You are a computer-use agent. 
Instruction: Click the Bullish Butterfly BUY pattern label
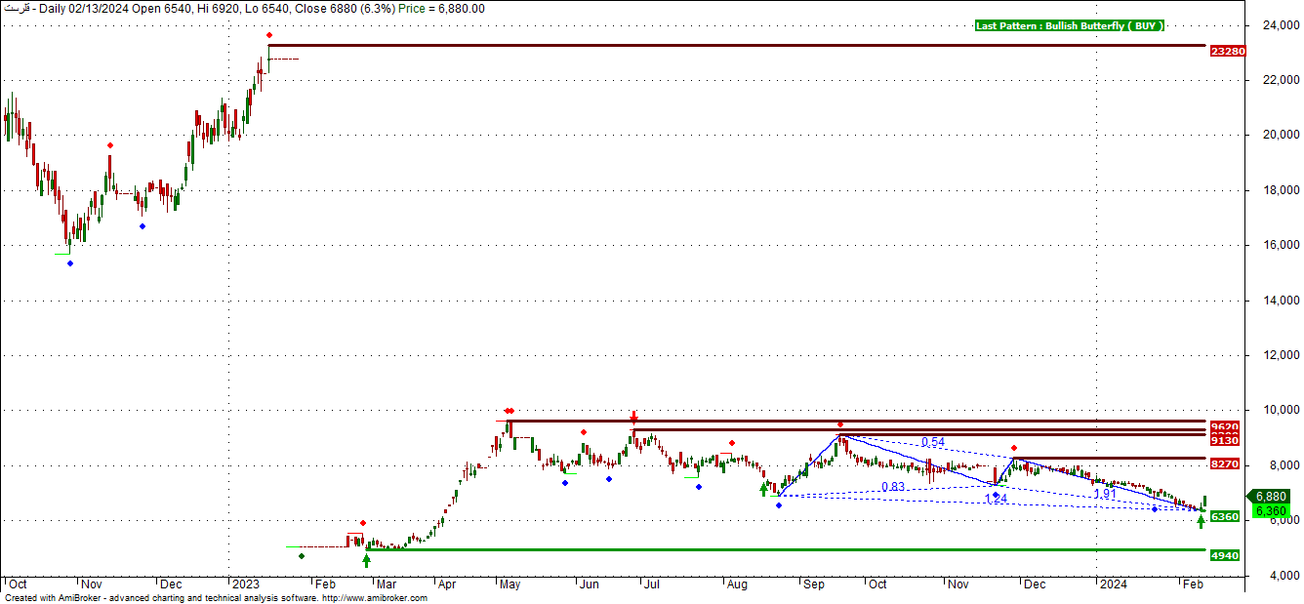coord(1070,26)
